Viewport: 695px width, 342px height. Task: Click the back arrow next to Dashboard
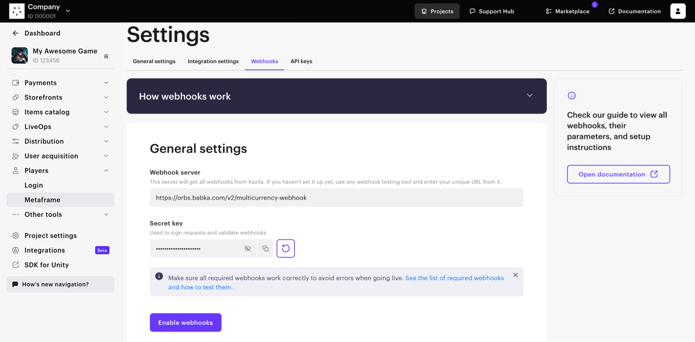click(16, 34)
